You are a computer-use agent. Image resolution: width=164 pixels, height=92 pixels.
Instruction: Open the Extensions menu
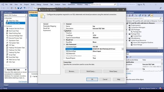pos(71,5)
